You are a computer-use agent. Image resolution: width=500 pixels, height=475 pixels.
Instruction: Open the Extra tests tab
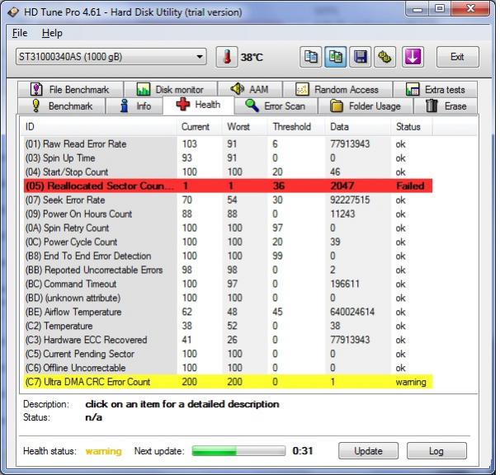point(436,89)
